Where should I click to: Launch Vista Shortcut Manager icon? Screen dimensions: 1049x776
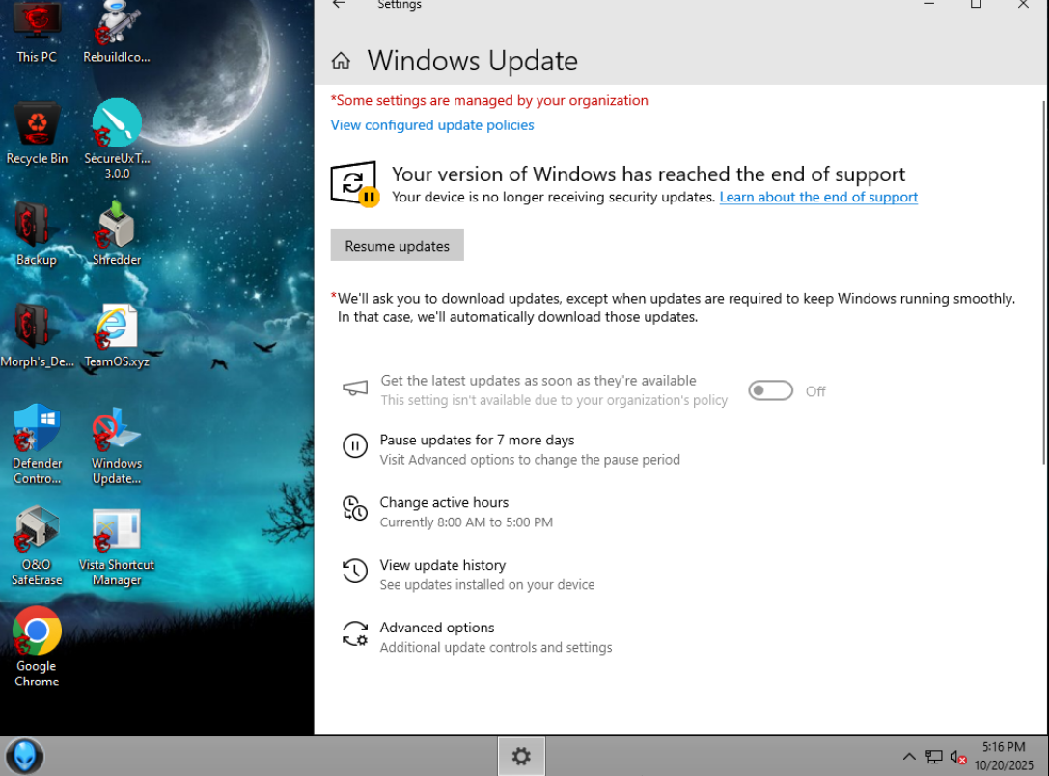(117, 546)
